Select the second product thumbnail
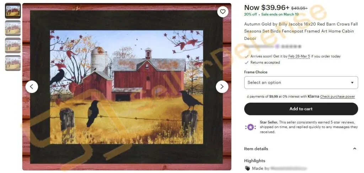The height and width of the screenshot is (173, 364). 13,28
